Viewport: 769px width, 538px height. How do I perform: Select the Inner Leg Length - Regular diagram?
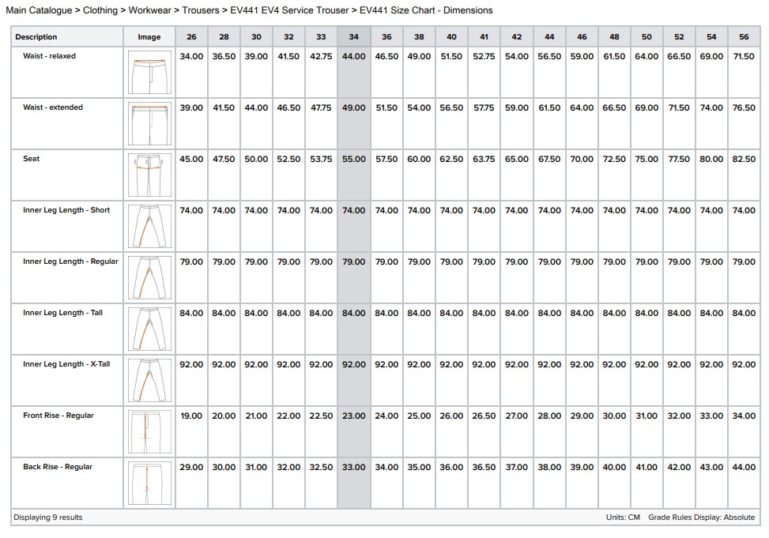coord(149,277)
